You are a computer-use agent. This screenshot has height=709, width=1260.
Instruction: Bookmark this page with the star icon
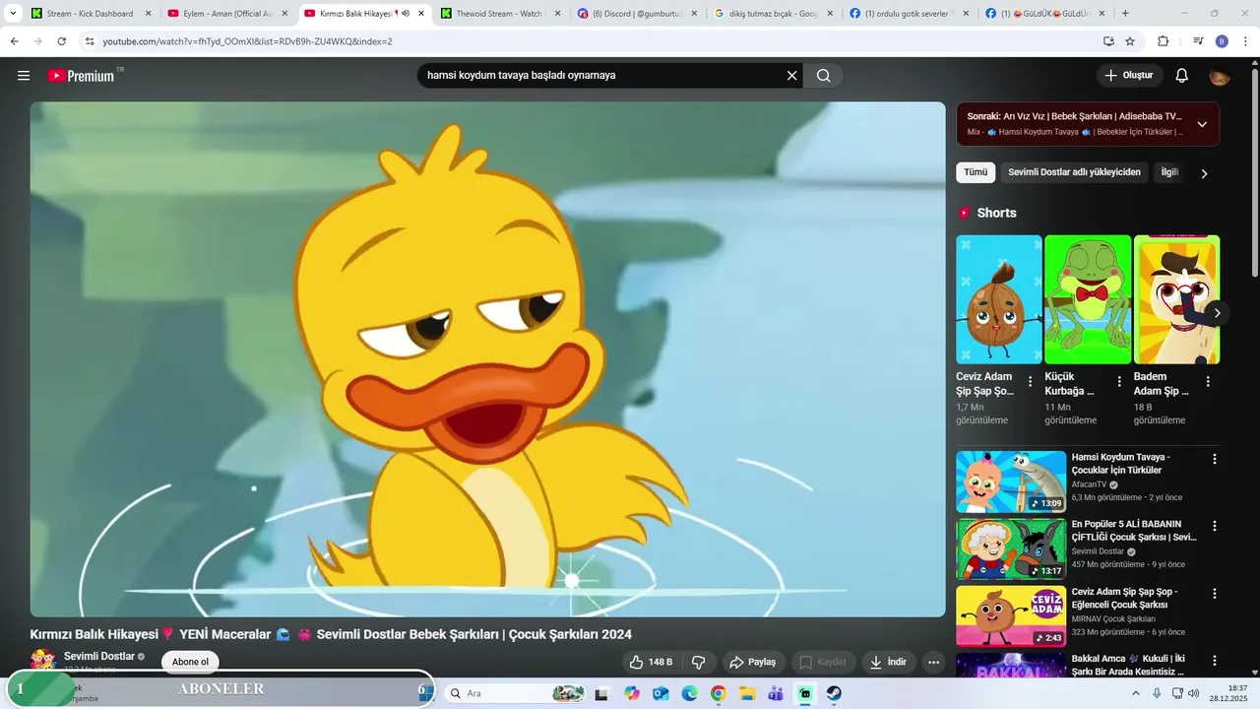[x=1130, y=41]
